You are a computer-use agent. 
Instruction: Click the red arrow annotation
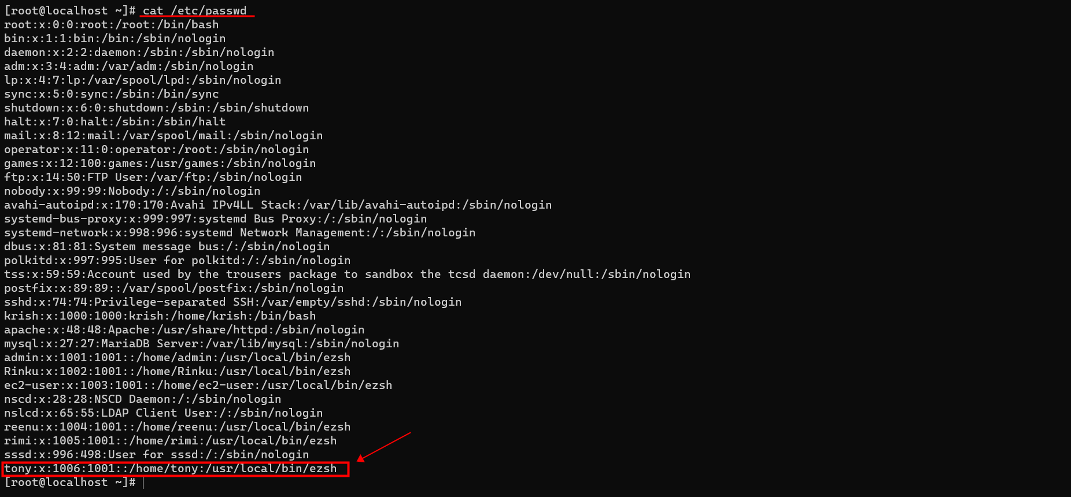pos(384,447)
